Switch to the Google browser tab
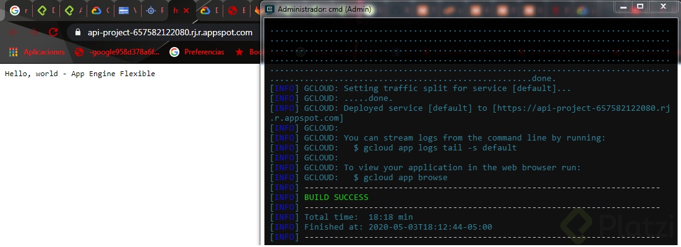The width and height of the screenshot is (681, 247). (x=19, y=11)
